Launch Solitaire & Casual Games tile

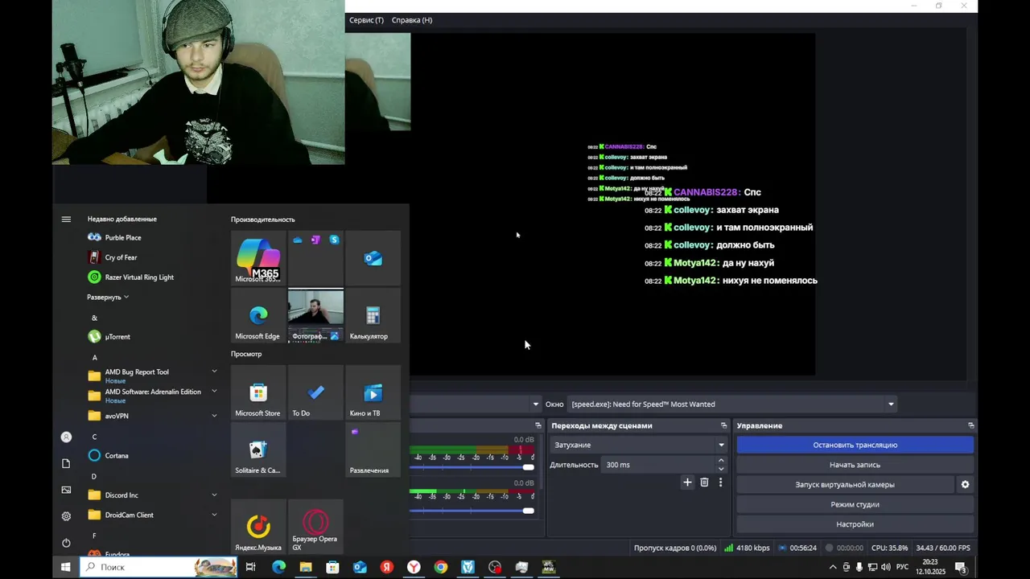[258, 450]
